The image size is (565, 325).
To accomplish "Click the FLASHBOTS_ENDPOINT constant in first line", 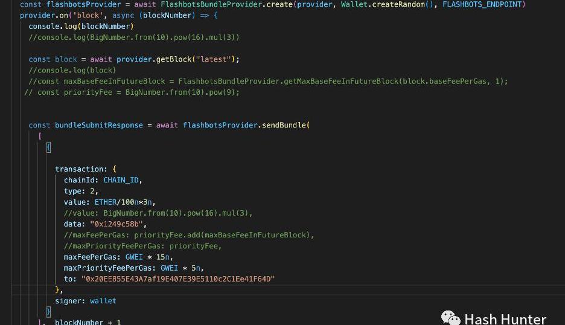I will (x=482, y=4).
